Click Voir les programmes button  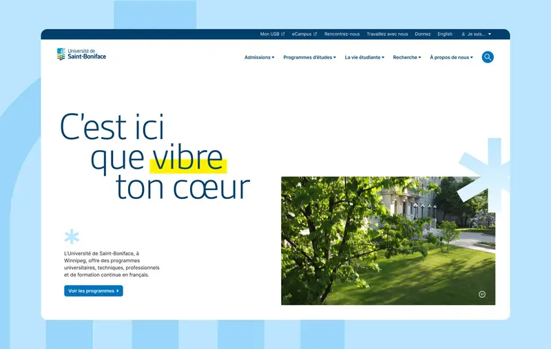coord(94,290)
